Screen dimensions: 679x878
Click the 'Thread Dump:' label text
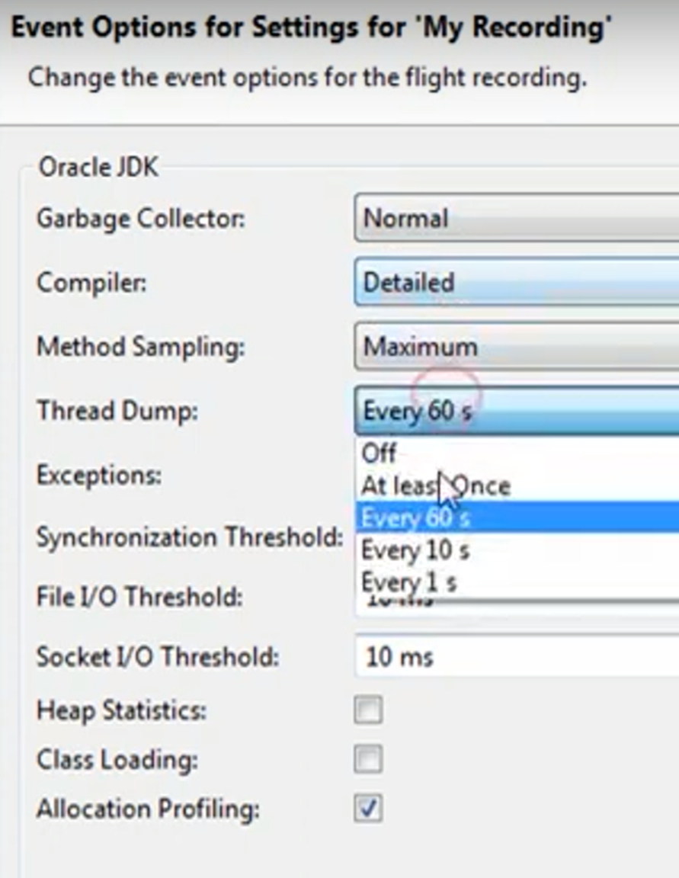[x=117, y=412]
